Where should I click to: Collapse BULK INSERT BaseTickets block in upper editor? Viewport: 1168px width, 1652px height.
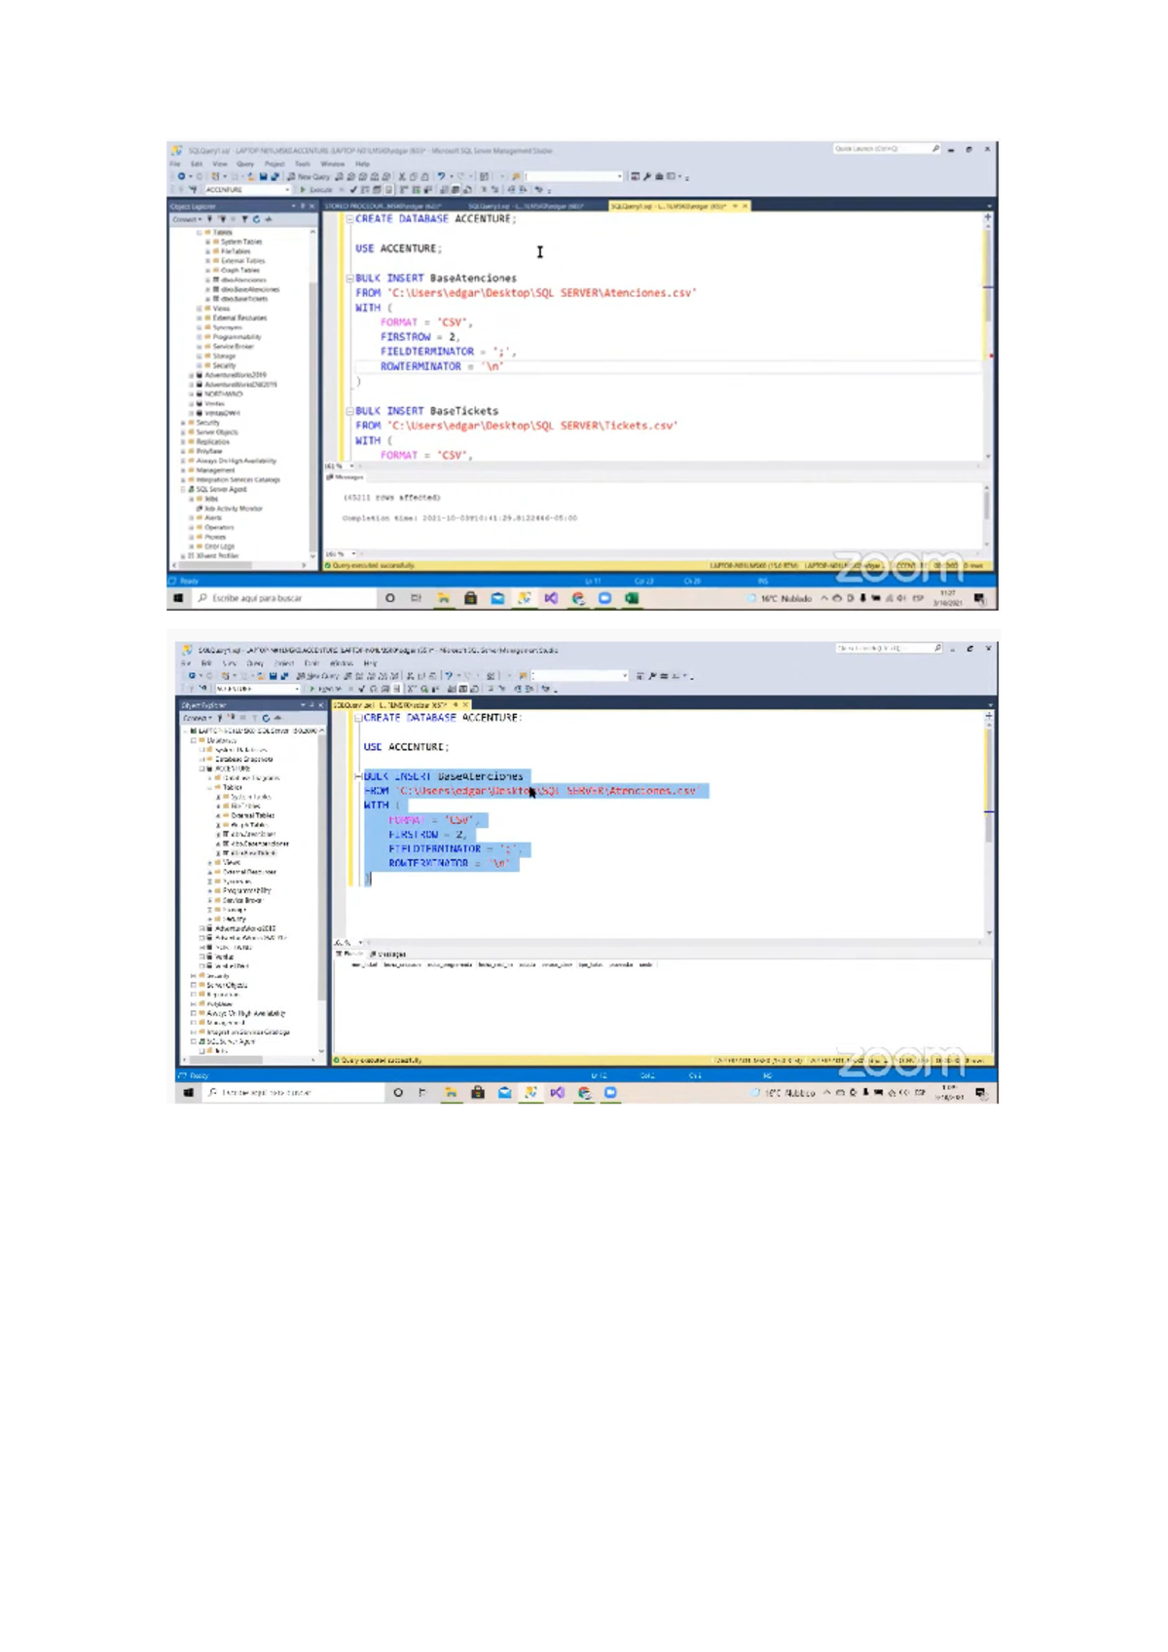[x=349, y=411]
